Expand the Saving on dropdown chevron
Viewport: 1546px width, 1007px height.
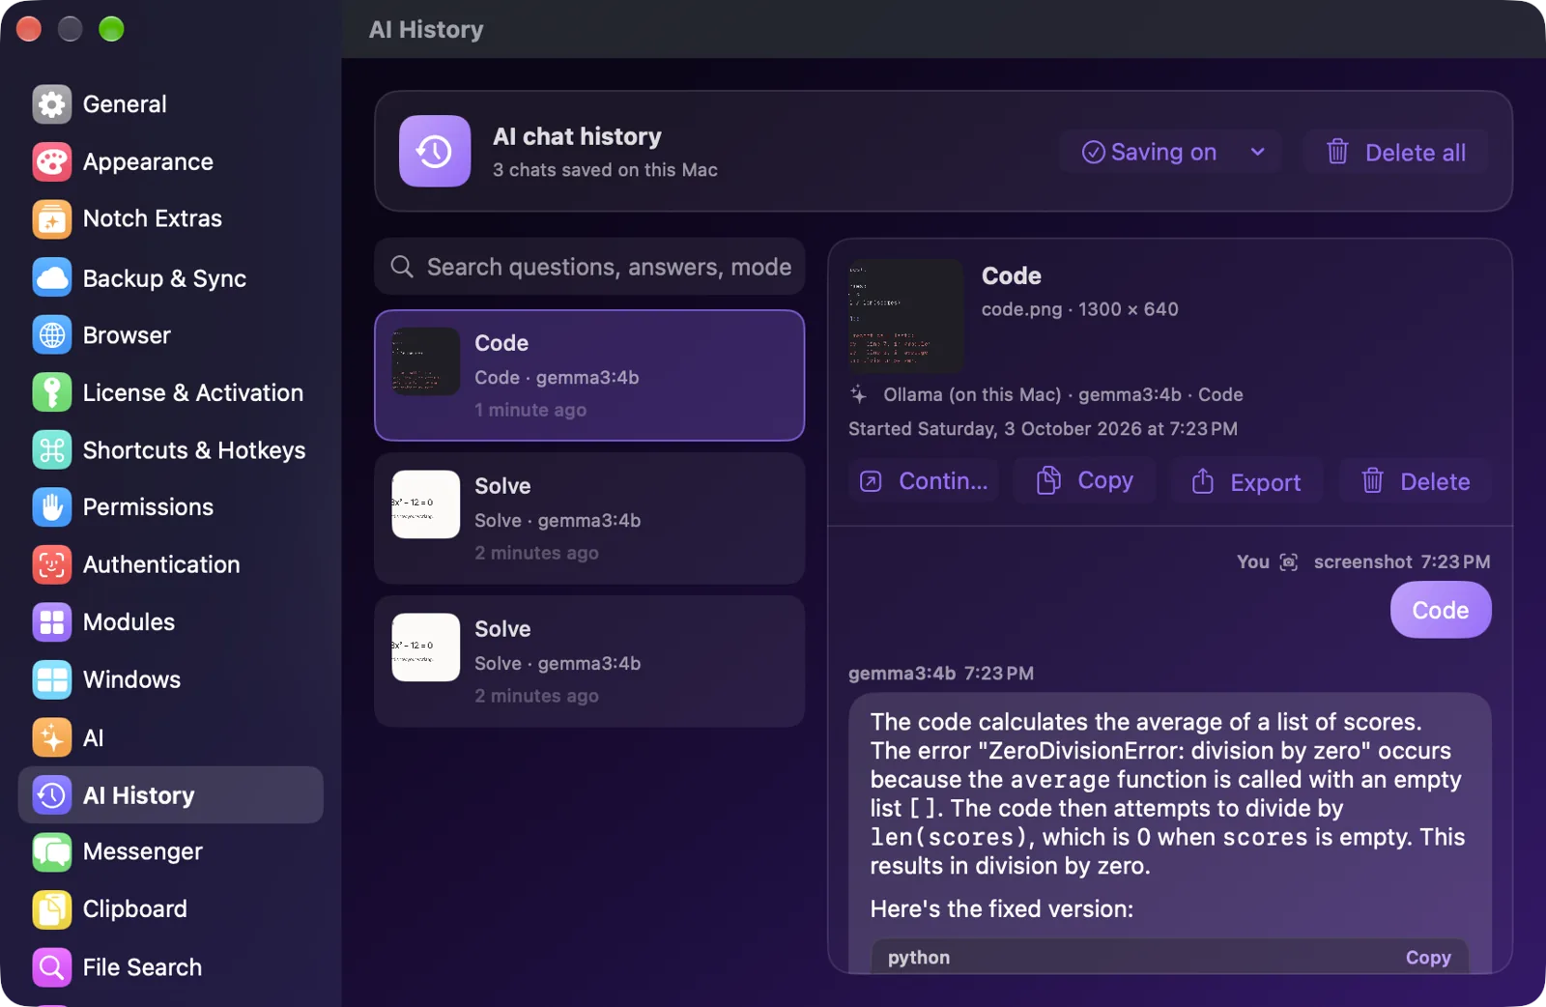(x=1257, y=152)
